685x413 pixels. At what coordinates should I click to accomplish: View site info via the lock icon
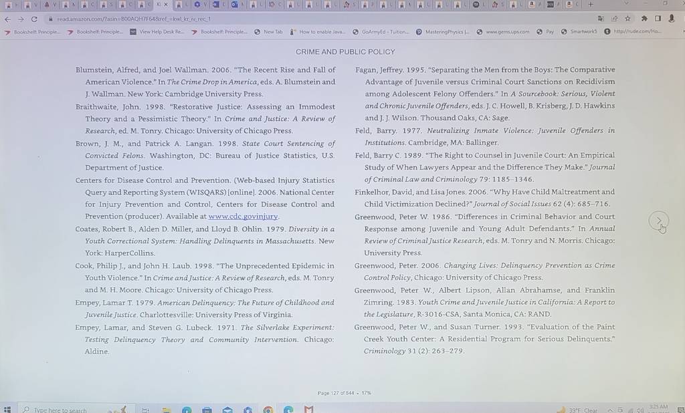click(x=51, y=19)
